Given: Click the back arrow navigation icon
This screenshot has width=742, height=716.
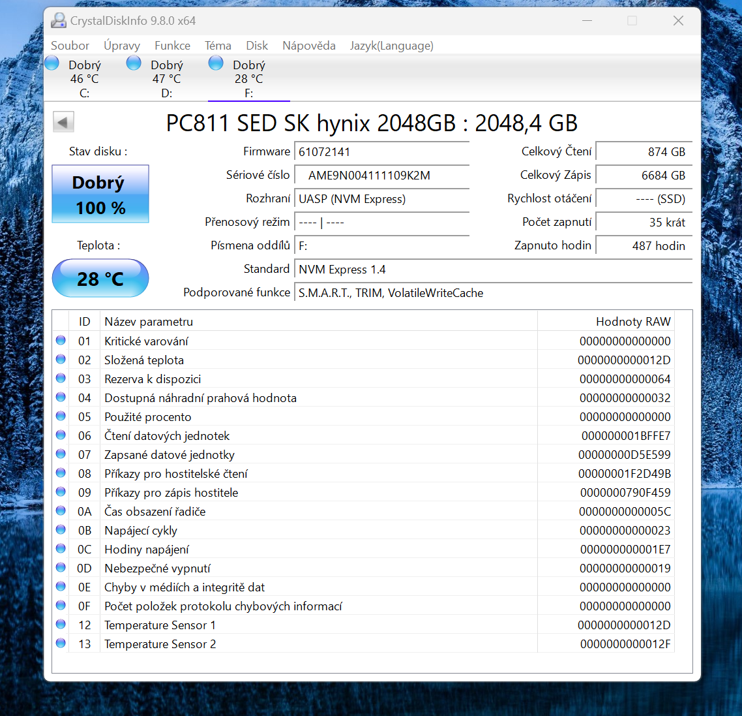Looking at the screenshot, I should click(x=63, y=121).
